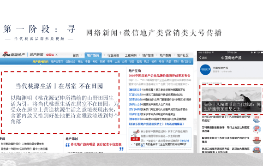The image size is (263, 166).
Task: Open the 解读中央经济工作会议 article thumbnail
Action: pyautogui.click(x=257, y=140)
